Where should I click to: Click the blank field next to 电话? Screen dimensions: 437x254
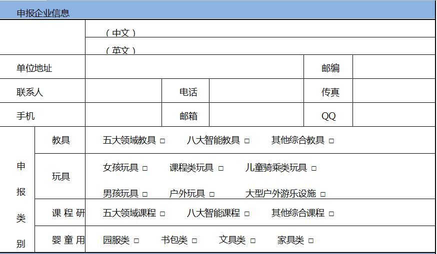256,91
